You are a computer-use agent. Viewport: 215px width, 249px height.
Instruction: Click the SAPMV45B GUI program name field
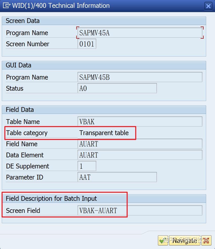coord(139,77)
